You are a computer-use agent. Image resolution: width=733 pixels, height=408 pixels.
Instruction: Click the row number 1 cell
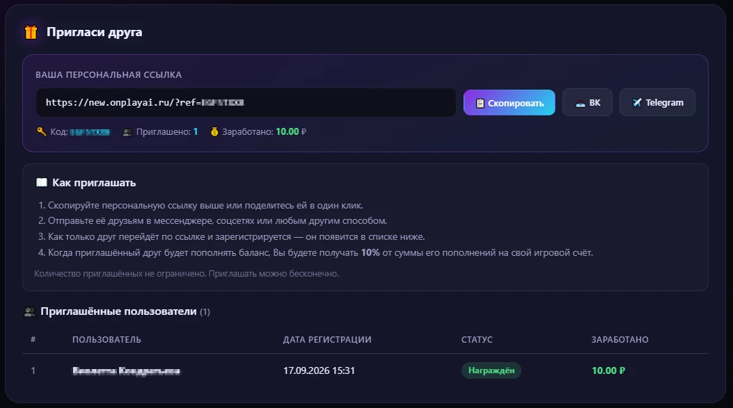click(33, 370)
